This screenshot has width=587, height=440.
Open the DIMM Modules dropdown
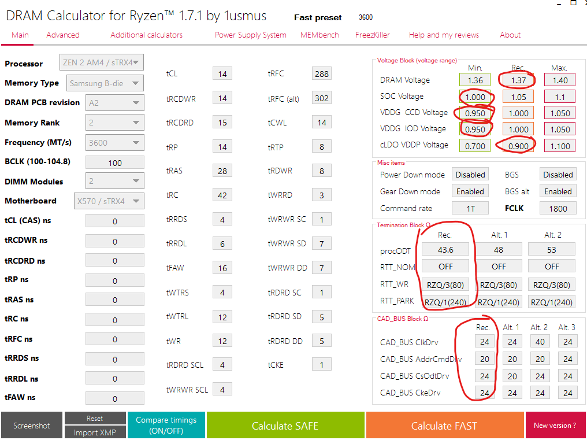point(114,181)
